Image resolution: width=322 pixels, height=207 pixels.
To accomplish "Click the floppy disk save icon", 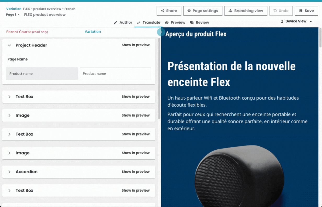I will (x=301, y=11).
